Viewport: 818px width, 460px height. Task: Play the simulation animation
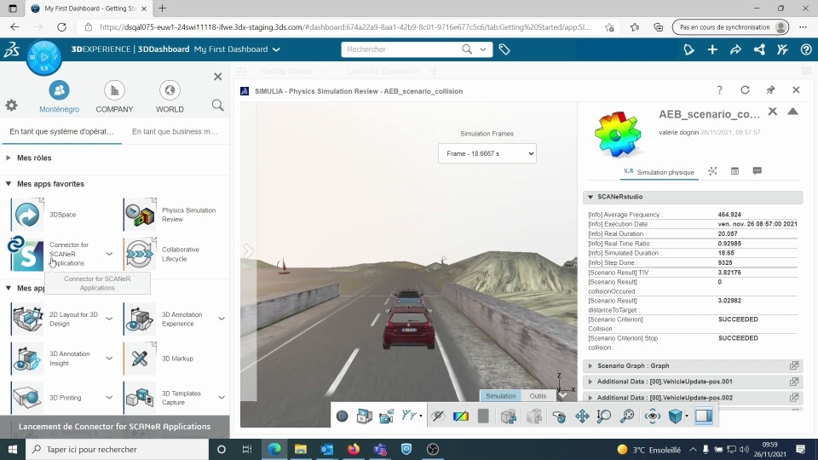click(343, 417)
